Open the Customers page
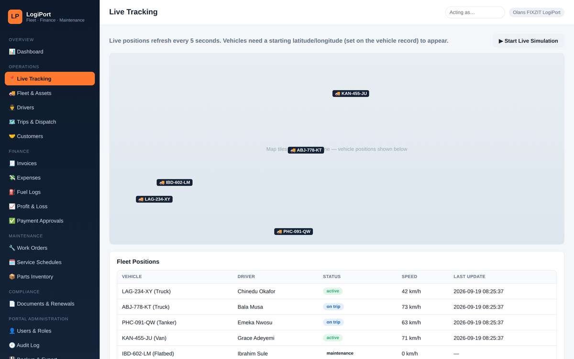Image resolution: width=574 pixels, height=359 pixels. click(50, 136)
